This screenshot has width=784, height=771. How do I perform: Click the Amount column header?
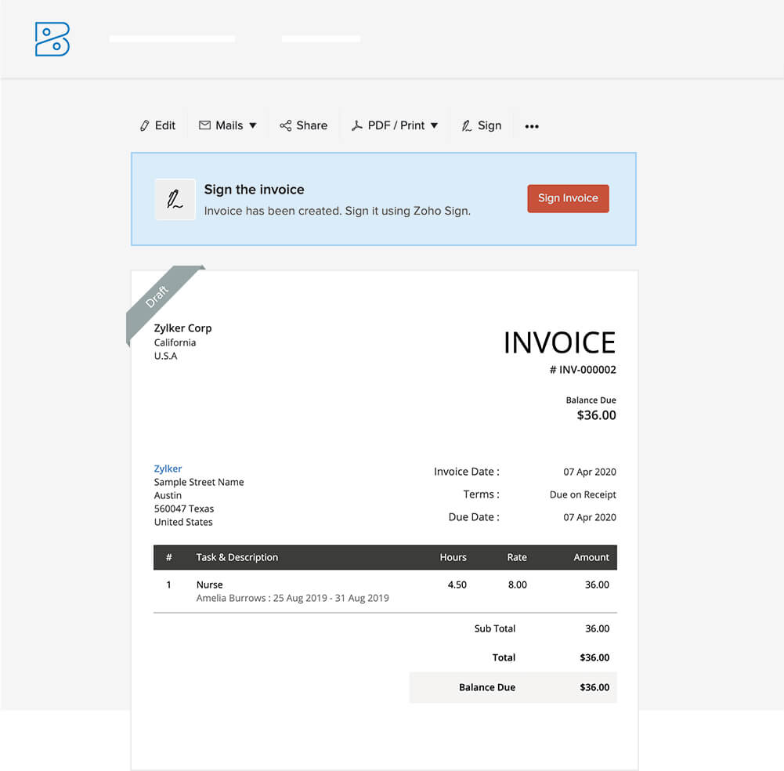click(x=591, y=557)
